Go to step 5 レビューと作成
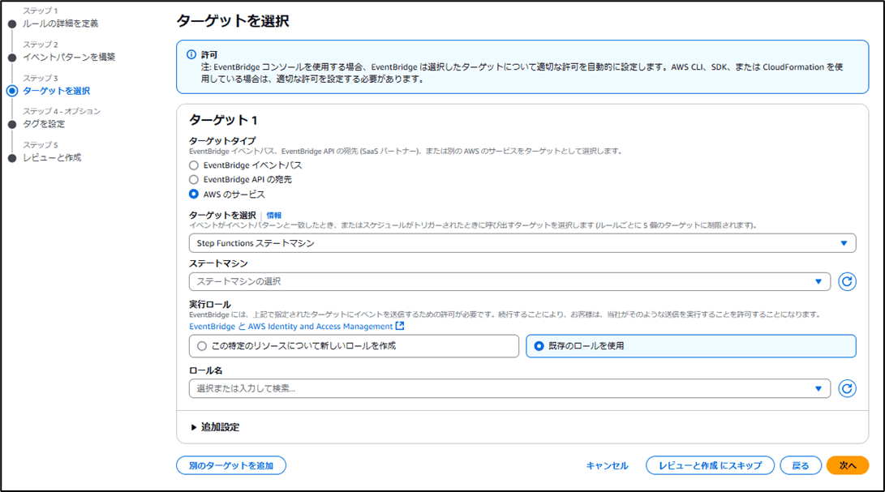 point(52,157)
